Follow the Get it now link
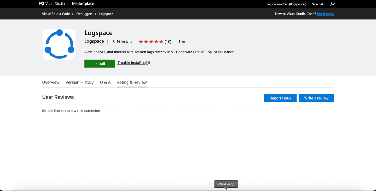This screenshot has width=376, height=191. 325,14
